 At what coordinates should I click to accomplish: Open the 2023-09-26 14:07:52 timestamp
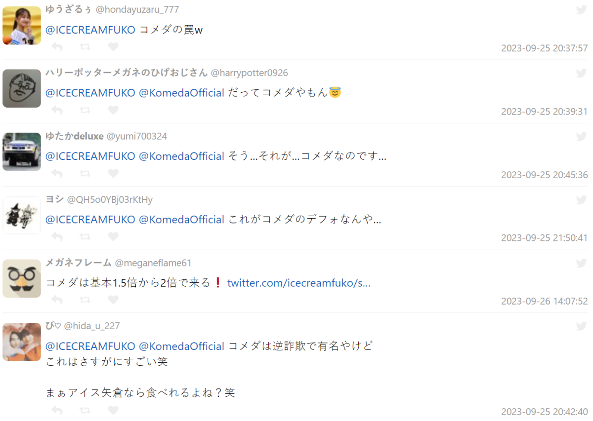[545, 301]
